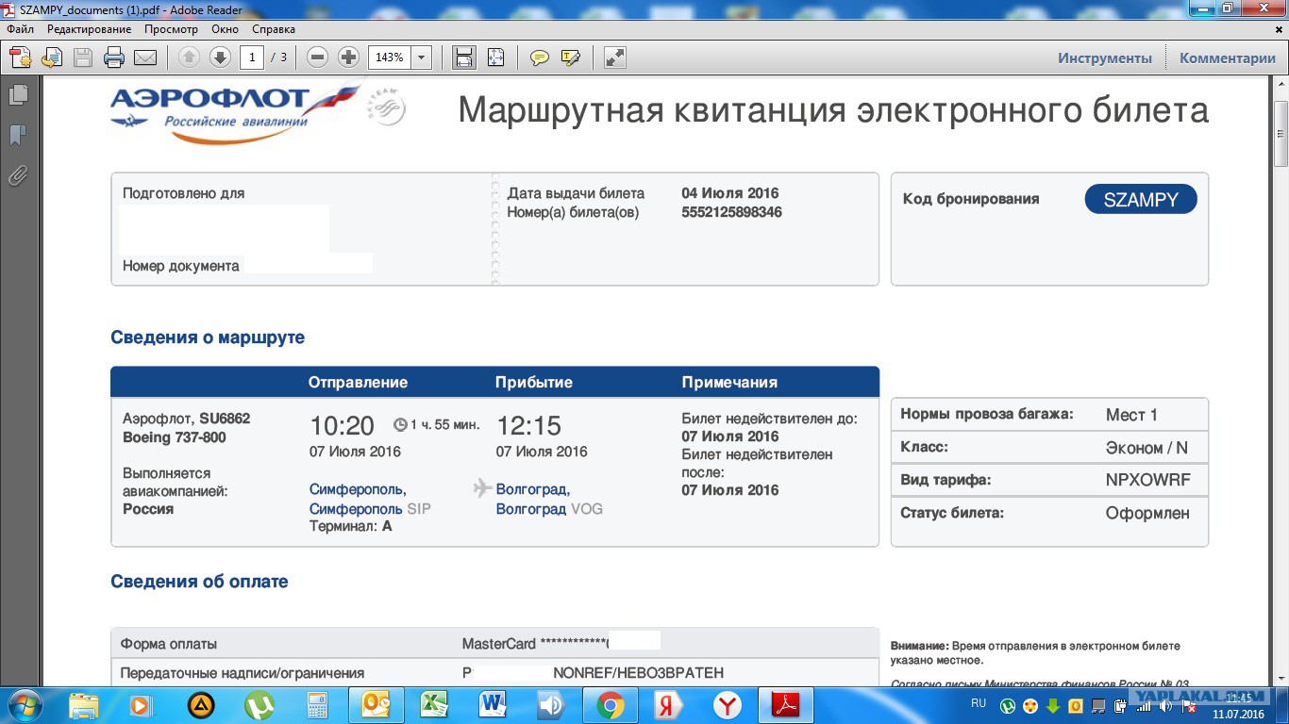Viewport: 1289px width, 724px height.
Task: Open Windows Media Player from the taskbar
Action: (141, 705)
